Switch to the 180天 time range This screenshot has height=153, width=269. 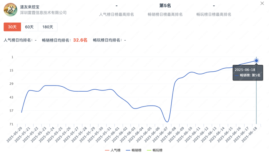[x=48, y=27]
